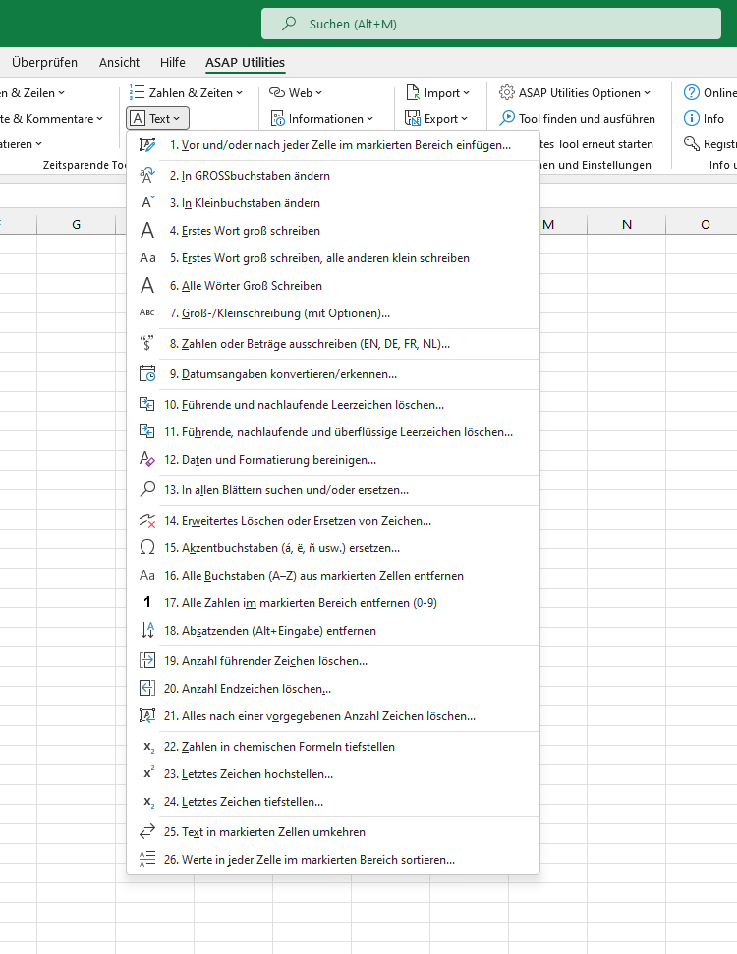This screenshot has width=737, height=954.
Task: Switch to the Ansicht tab
Action: pyautogui.click(x=119, y=62)
